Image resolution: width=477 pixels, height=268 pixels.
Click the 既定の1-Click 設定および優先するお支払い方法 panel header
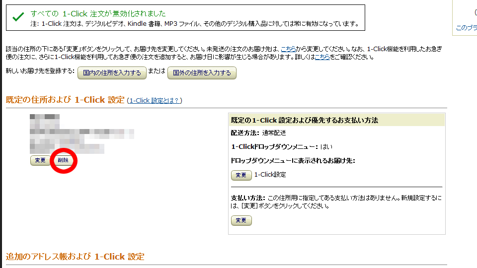click(x=337, y=120)
